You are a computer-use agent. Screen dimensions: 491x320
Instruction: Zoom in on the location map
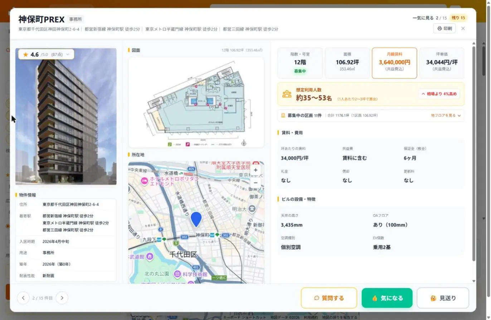[255, 170]
